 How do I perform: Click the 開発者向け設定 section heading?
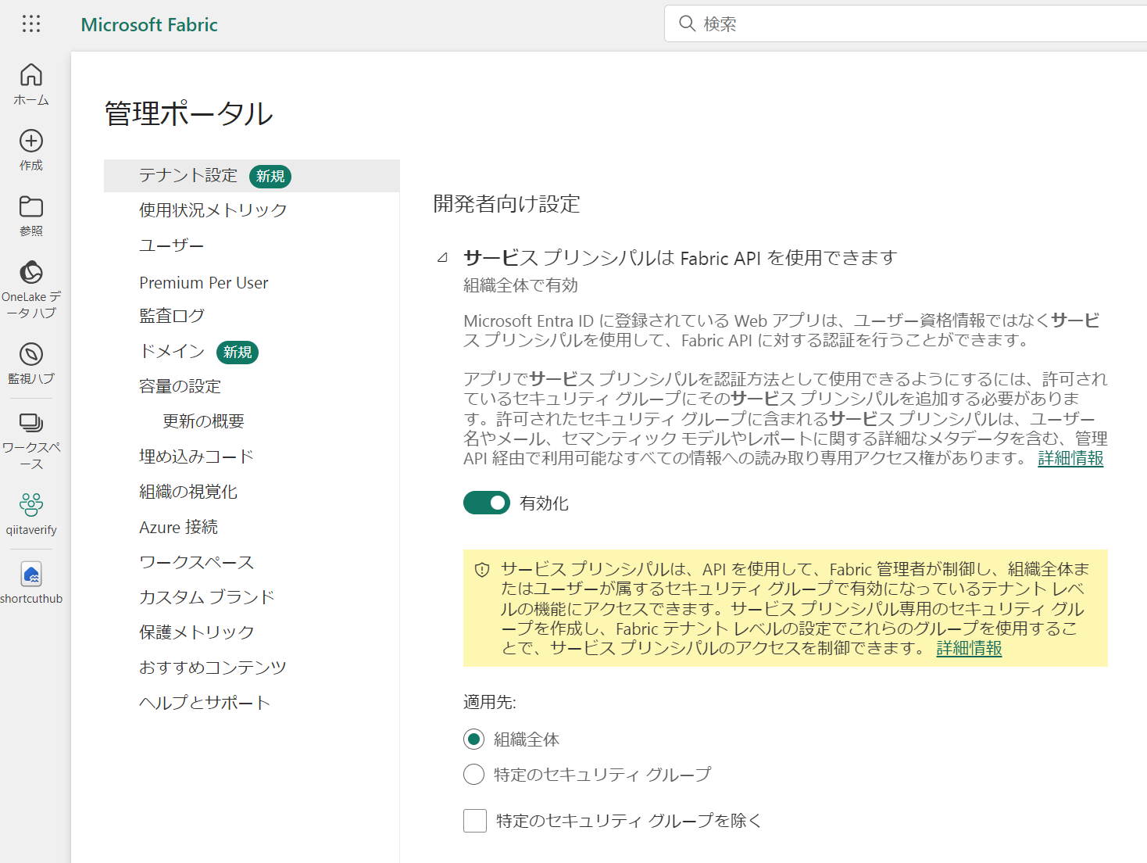[507, 204]
